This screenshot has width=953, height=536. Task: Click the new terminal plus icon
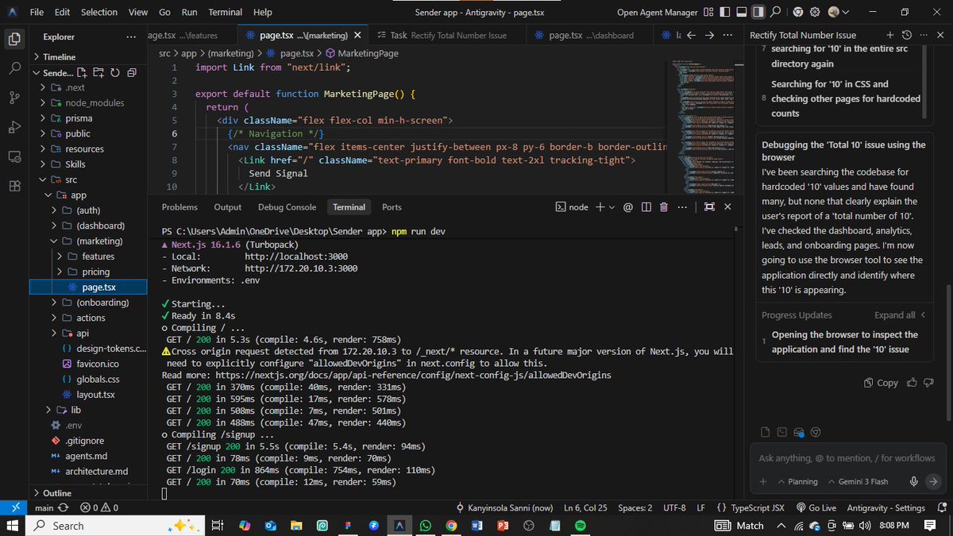[x=600, y=207]
